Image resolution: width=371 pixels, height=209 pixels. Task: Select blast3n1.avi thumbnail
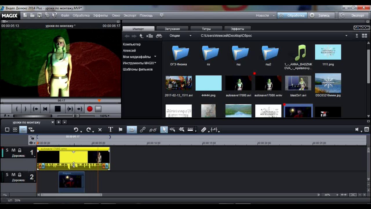298,83
